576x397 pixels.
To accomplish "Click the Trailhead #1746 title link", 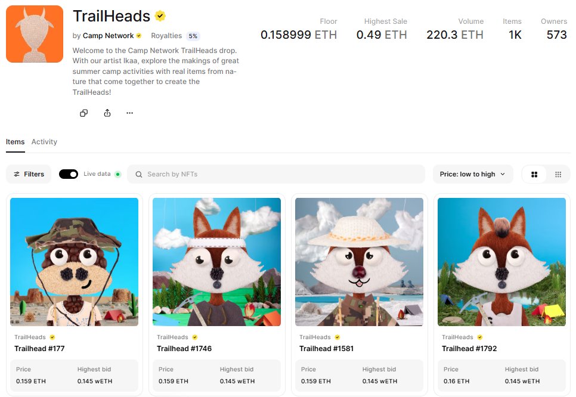I will [184, 349].
